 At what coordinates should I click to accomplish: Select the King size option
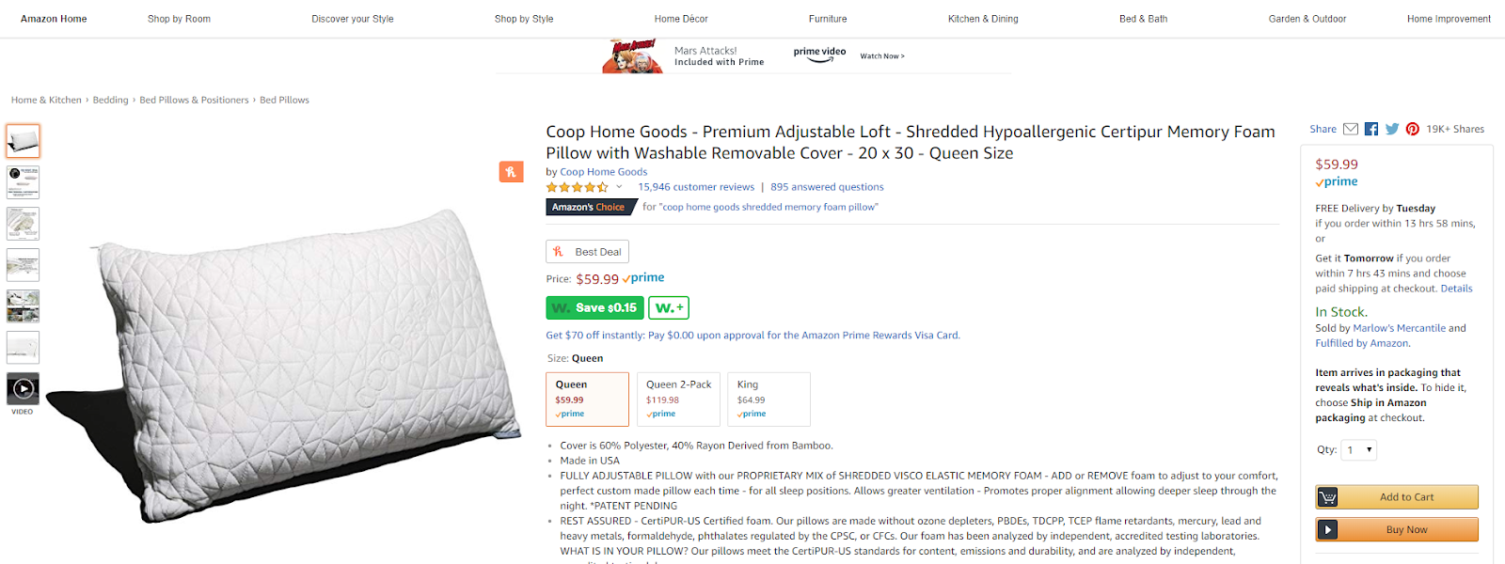tap(769, 399)
